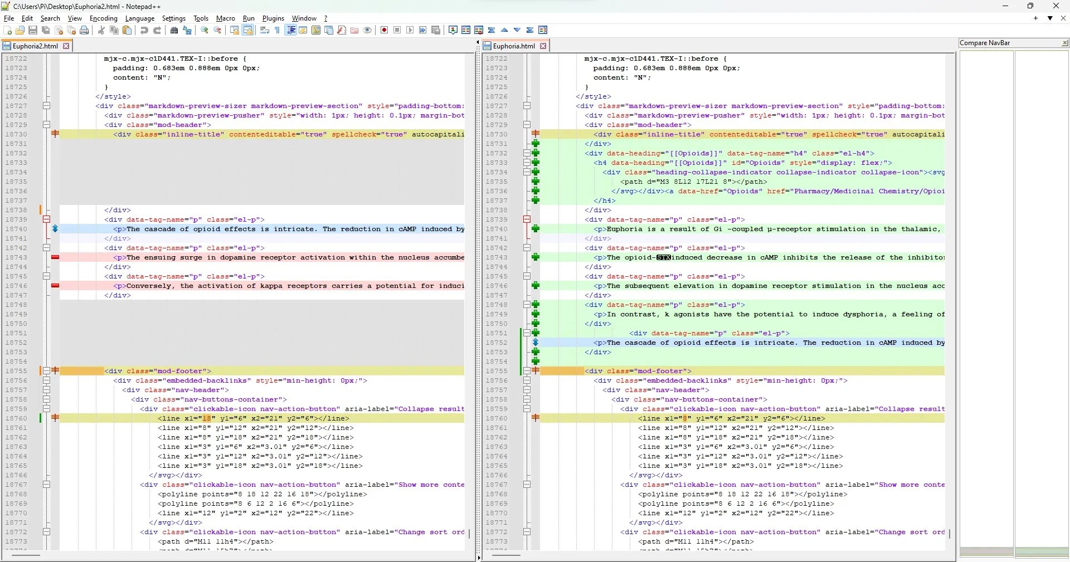This screenshot has width=1070, height=562.
Task: Open the toolbar overflow dropdown arrow
Action: tap(1050, 18)
